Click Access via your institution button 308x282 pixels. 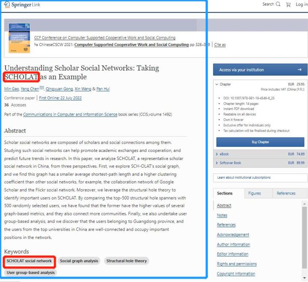(x=260, y=70)
